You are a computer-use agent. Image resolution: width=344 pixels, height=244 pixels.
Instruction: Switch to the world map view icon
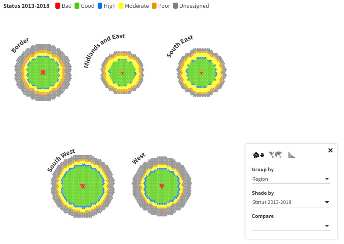(x=276, y=155)
